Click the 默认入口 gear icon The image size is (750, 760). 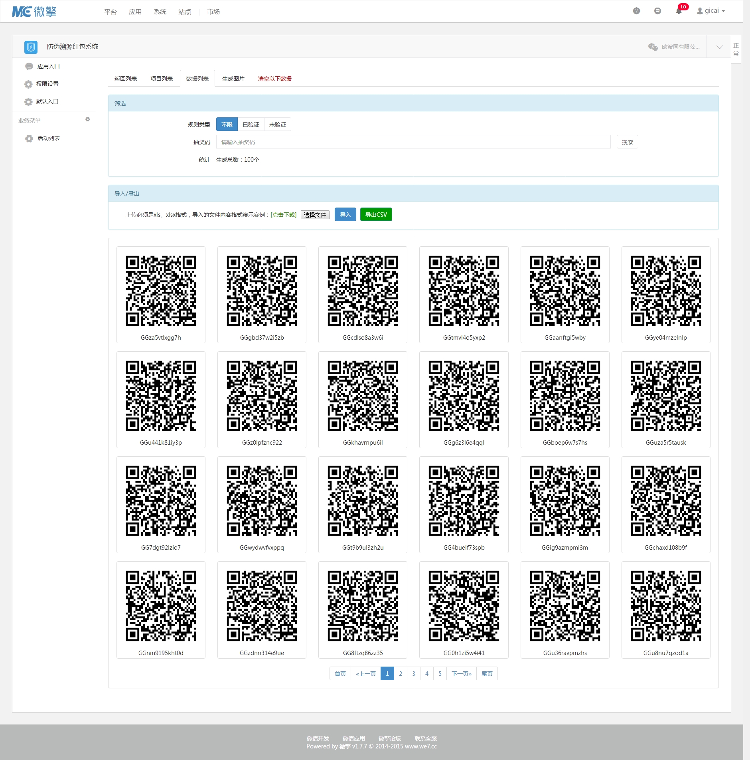tap(28, 101)
